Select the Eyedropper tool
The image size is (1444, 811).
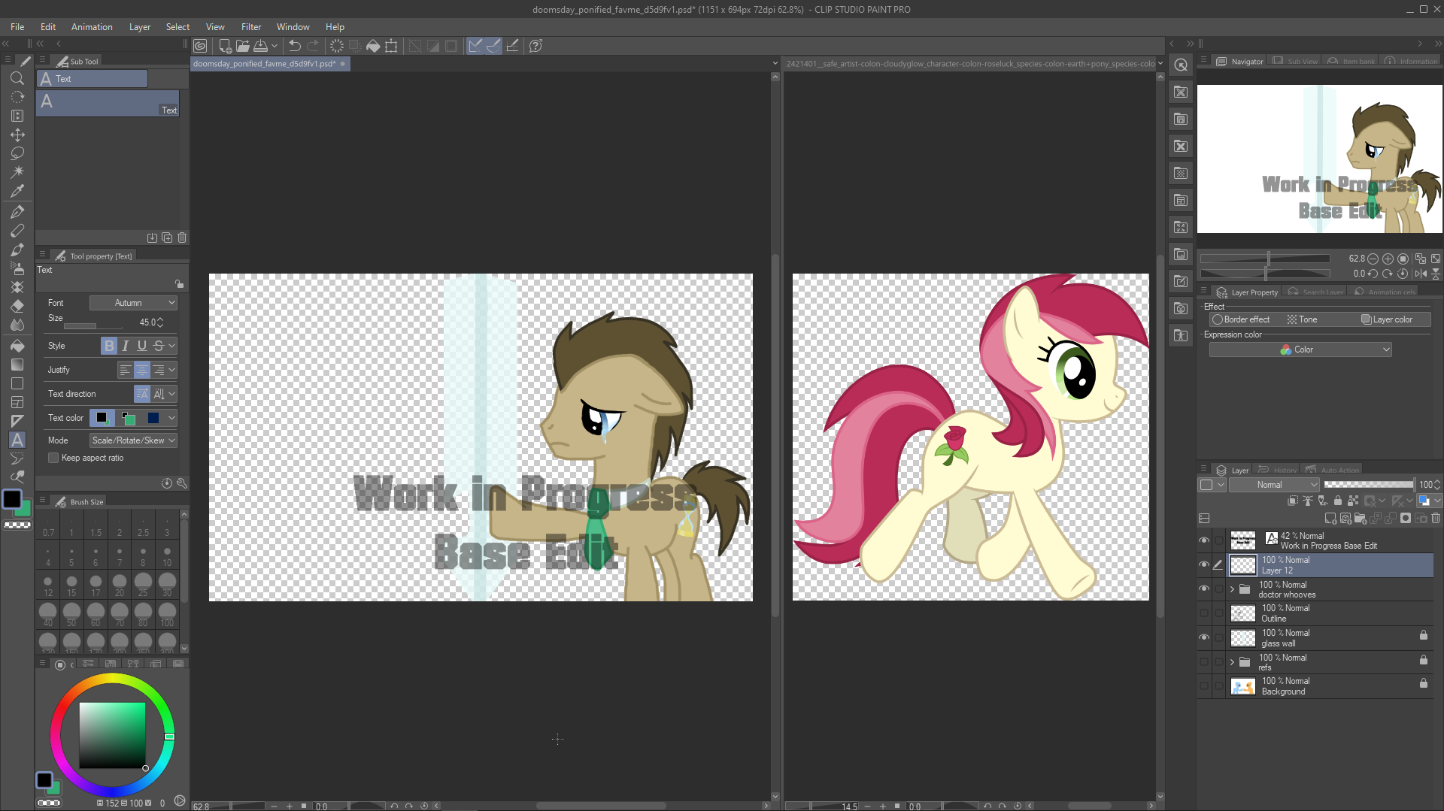(x=17, y=191)
